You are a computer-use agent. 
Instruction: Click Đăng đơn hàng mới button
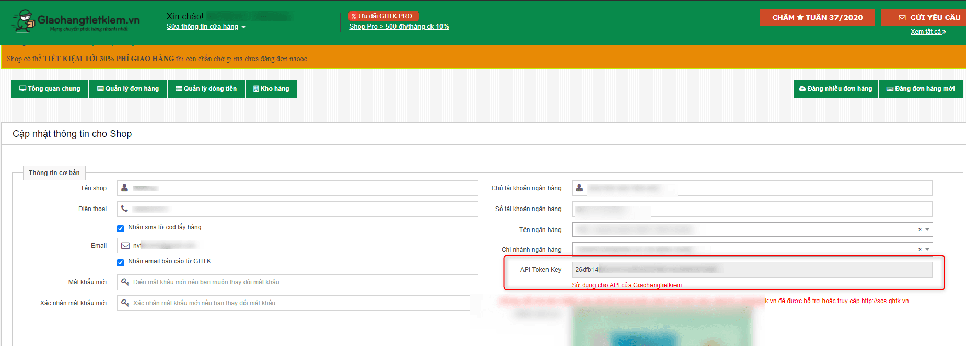(921, 89)
